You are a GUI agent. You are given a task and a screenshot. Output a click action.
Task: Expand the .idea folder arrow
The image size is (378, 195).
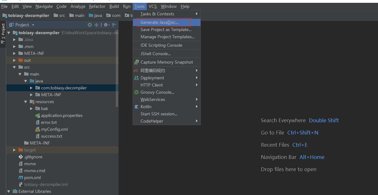coord(14,40)
